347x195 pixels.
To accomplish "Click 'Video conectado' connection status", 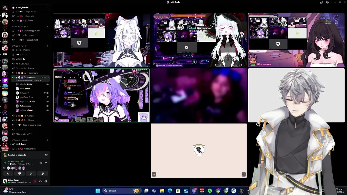I will [16, 161].
